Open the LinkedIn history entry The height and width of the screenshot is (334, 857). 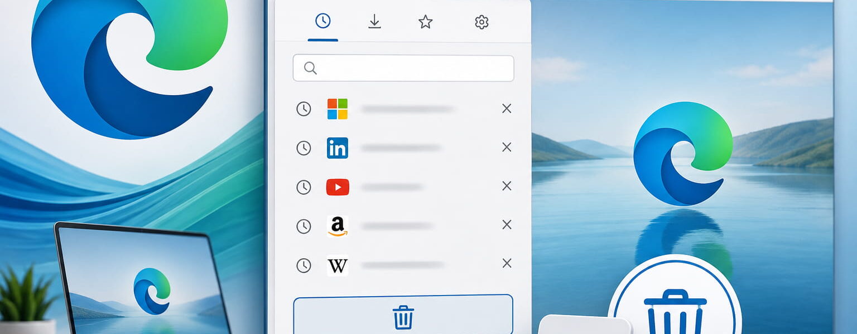(x=403, y=148)
